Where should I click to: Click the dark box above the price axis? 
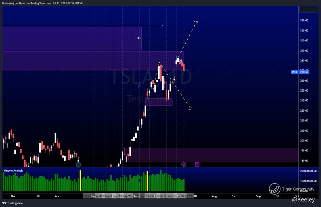308,9
